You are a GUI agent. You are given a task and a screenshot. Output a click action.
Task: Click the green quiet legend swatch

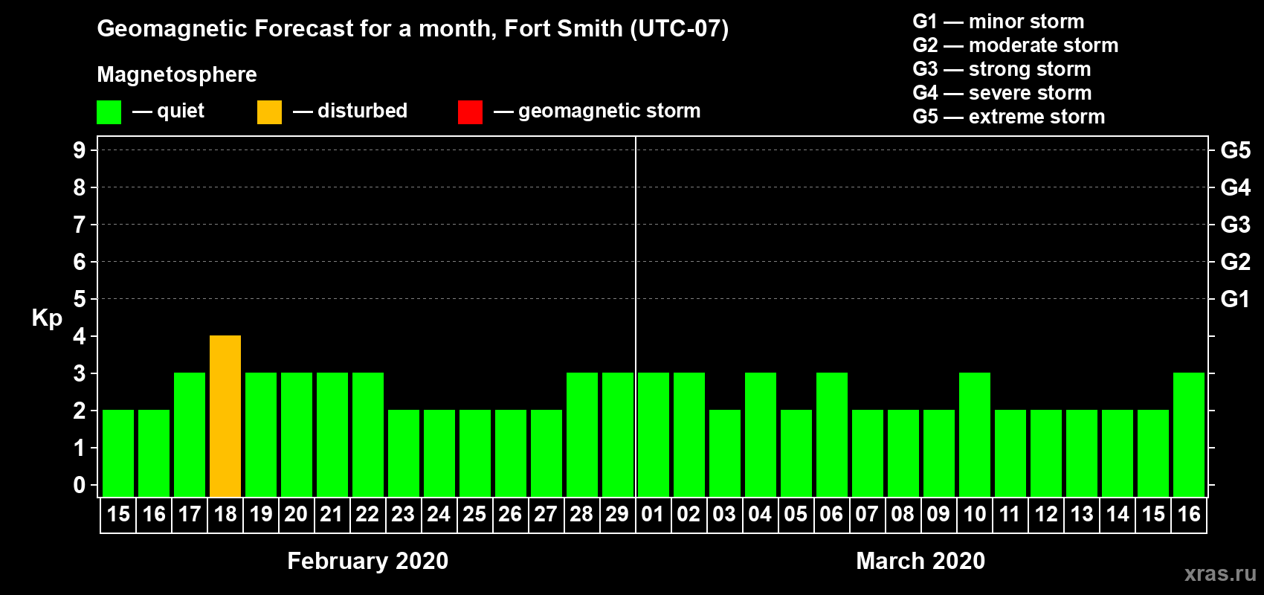(109, 112)
